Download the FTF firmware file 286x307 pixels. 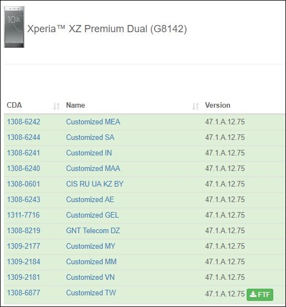pos(260,294)
